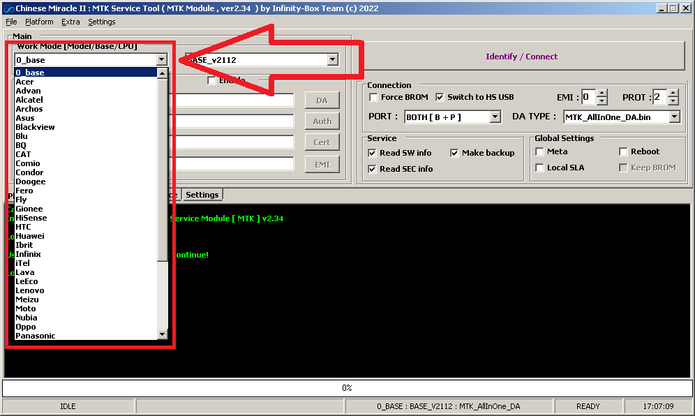The width and height of the screenshot is (695, 416).
Task: Click the Infinity-Box icon in title bar
Action: pos(8,8)
